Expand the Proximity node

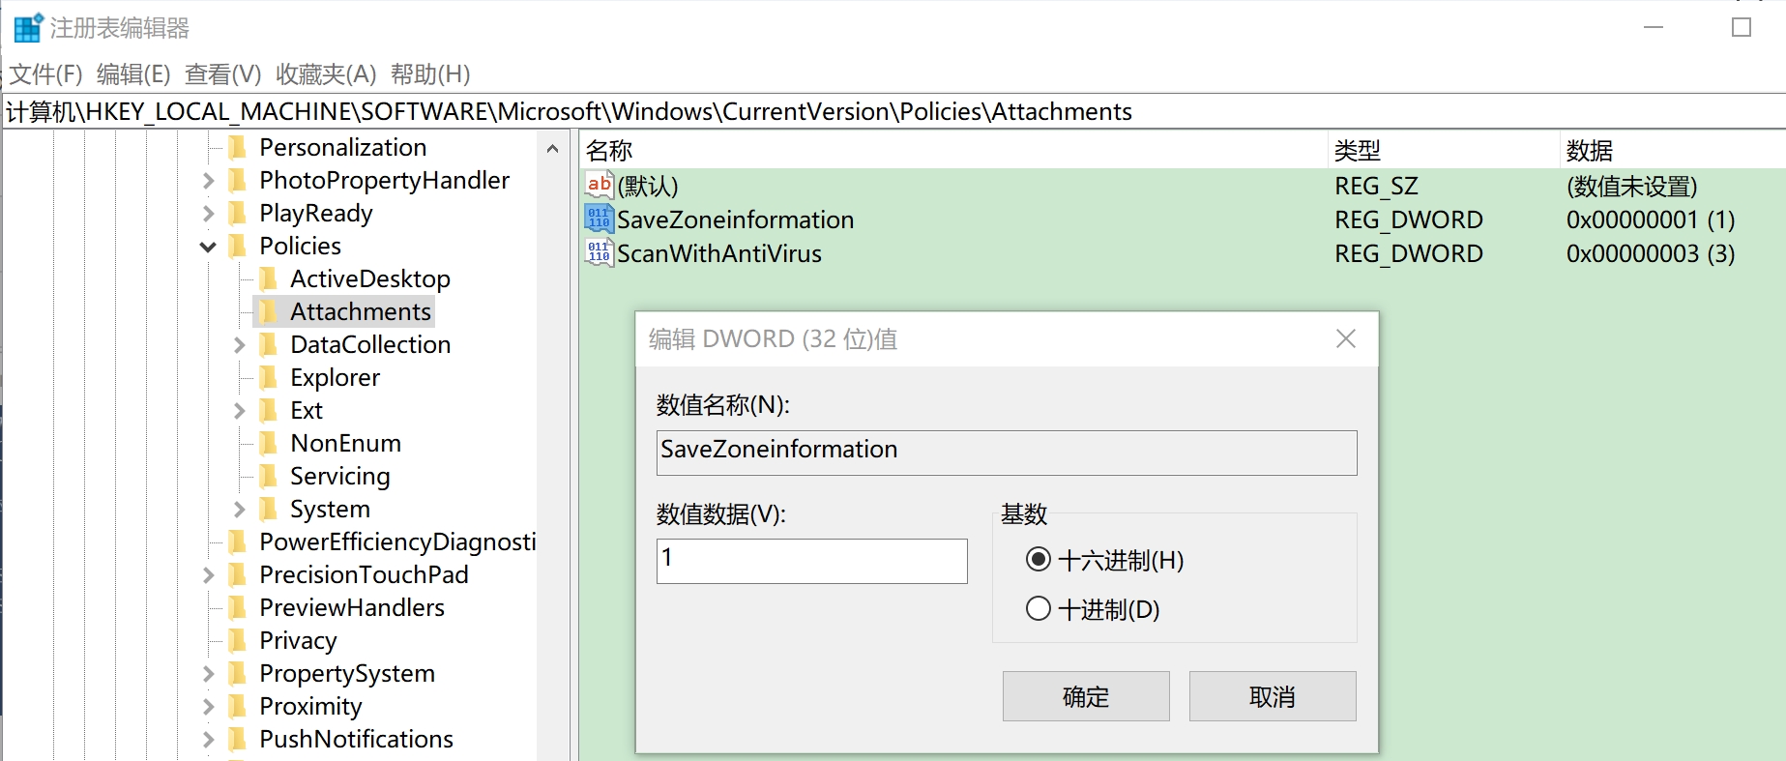(208, 707)
